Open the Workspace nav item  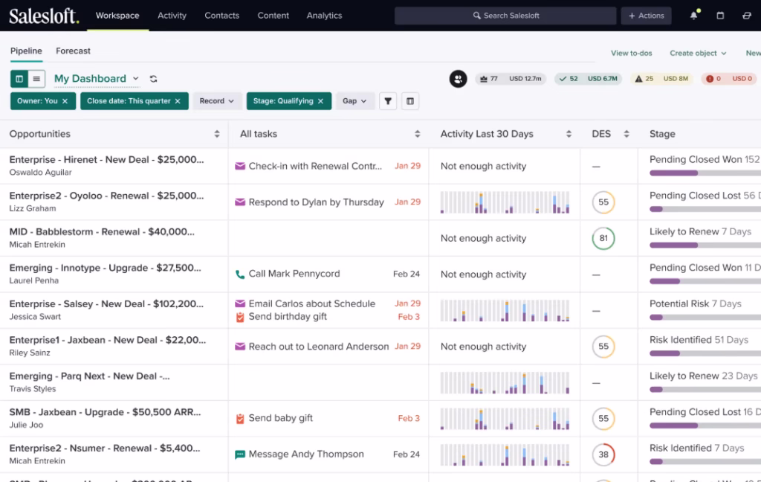pyautogui.click(x=117, y=16)
